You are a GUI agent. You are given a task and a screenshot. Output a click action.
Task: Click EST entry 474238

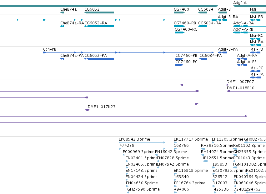click(127, 146)
